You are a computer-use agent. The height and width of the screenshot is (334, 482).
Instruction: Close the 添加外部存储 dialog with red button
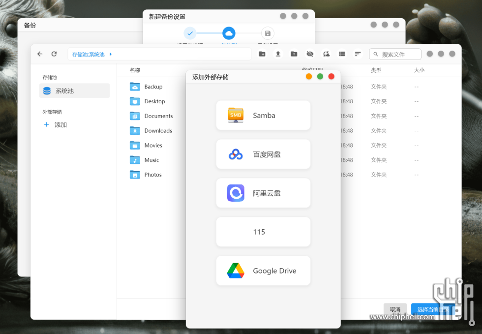(x=331, y=77)
